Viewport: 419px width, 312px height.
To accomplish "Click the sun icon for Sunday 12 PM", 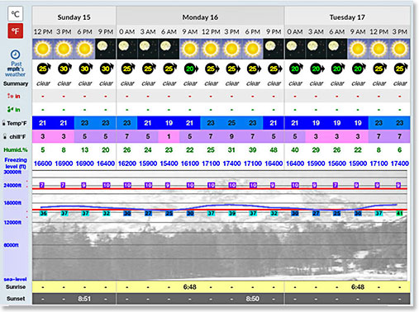I will tap(43, 49).
